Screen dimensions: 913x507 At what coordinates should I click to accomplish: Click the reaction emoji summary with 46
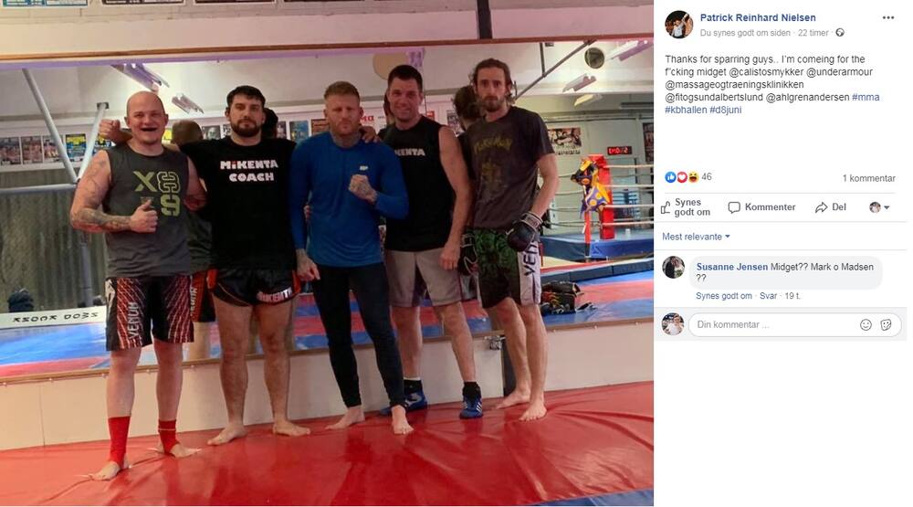tap(688, 176)
